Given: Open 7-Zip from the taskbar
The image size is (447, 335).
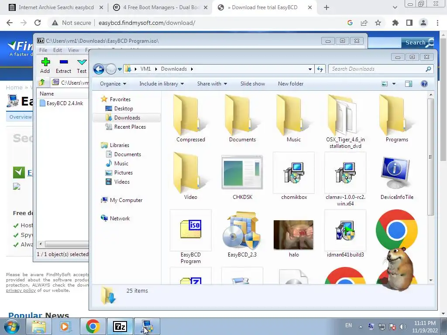Looking at the screenshot, I should point(120,326).
